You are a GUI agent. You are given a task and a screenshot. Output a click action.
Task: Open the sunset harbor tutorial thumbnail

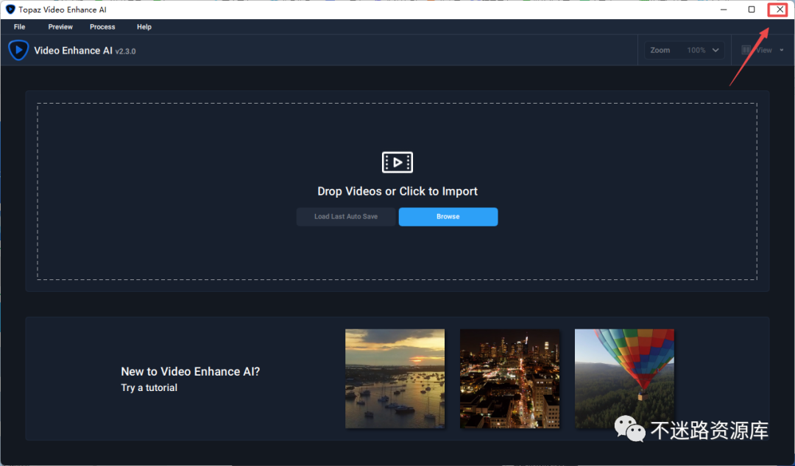pos(395,379)
